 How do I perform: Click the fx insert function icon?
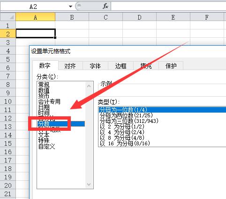click(x=105, y=6)
